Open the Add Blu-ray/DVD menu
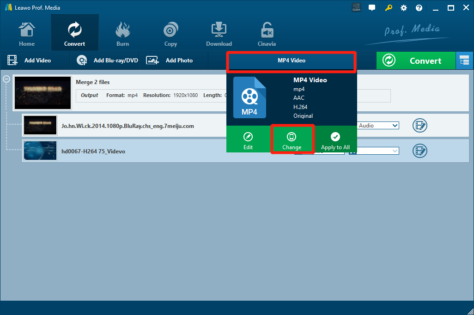This screenshot has height=315, width=474. pos(108,61)
